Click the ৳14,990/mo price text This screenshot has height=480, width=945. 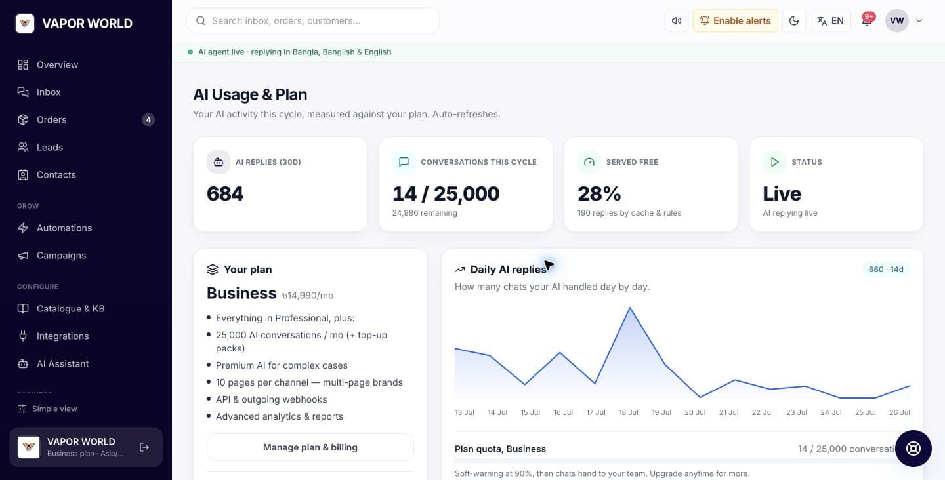click(x=308, y=295)
